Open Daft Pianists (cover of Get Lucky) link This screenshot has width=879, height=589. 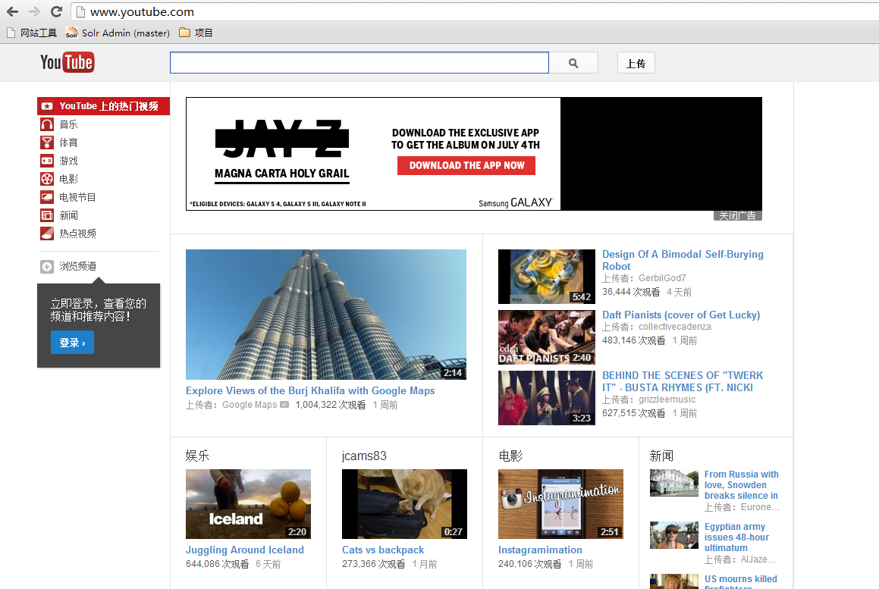point(681,315)
